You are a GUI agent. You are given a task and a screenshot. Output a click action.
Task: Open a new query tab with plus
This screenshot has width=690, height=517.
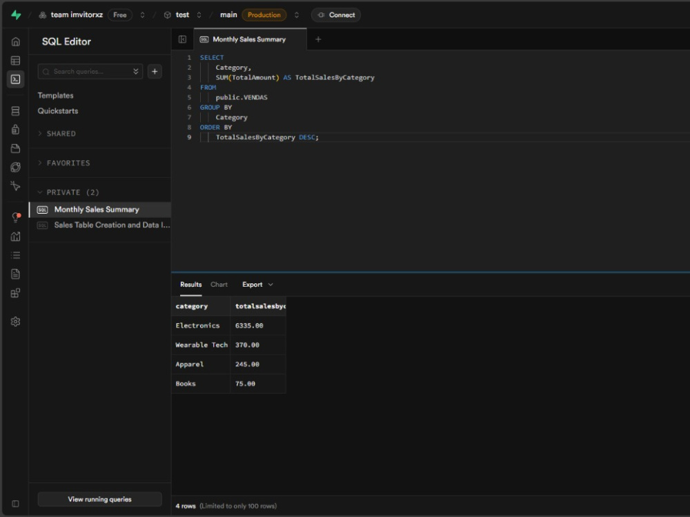[x=318, y=39]
